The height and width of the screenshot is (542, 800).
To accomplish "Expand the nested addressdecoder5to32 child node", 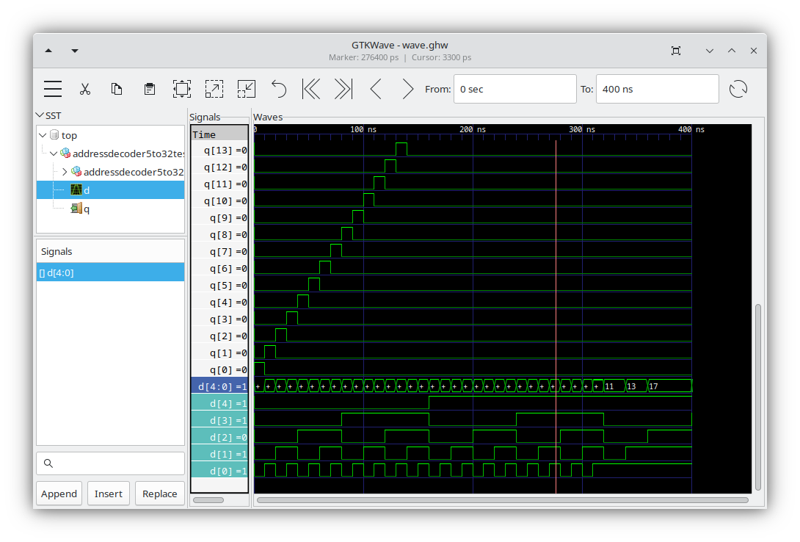I will point(65,172).
